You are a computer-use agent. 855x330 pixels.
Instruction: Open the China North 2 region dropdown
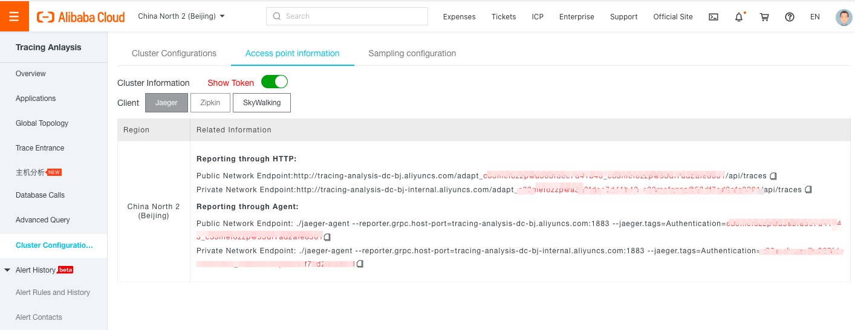[181, 16]
